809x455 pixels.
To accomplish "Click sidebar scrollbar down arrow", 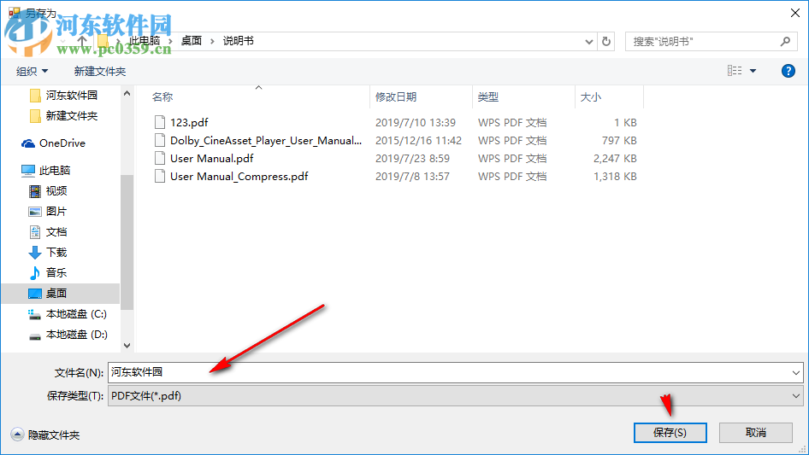I will click(127, 345).
